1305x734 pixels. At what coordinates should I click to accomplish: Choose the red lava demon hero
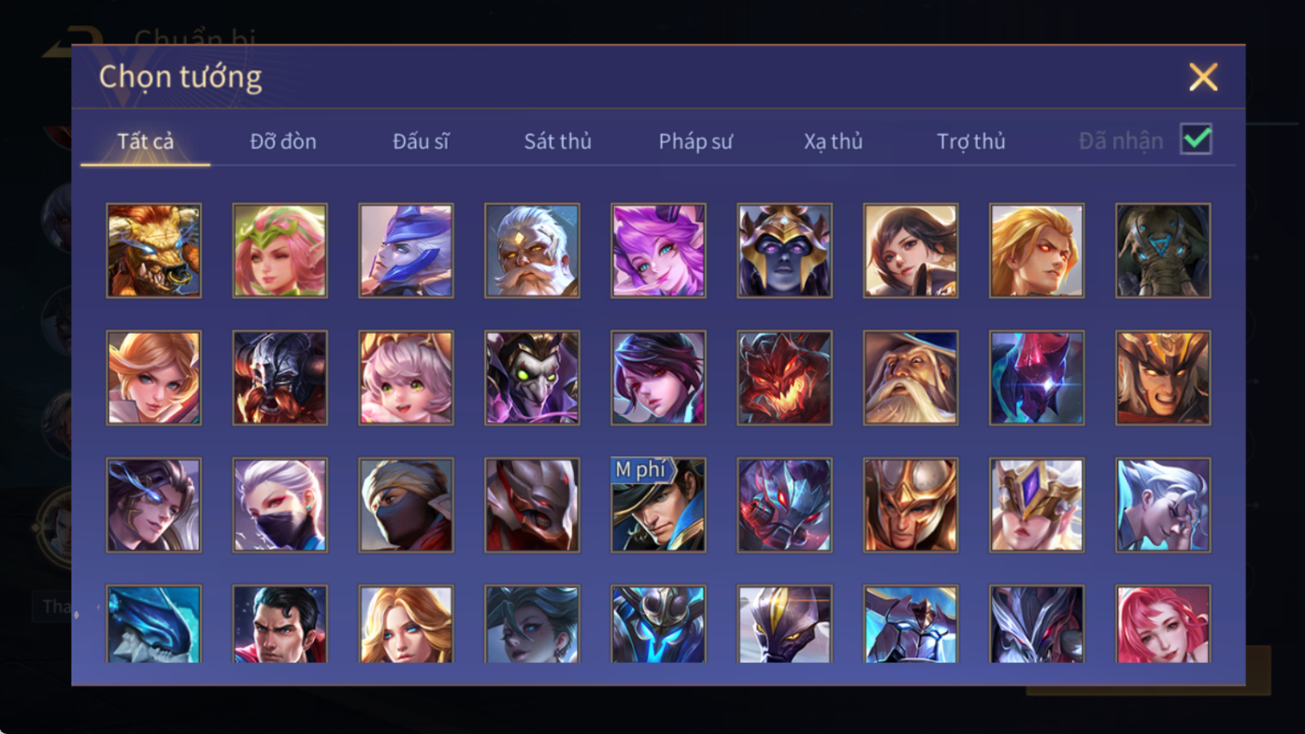click(784, 378)
